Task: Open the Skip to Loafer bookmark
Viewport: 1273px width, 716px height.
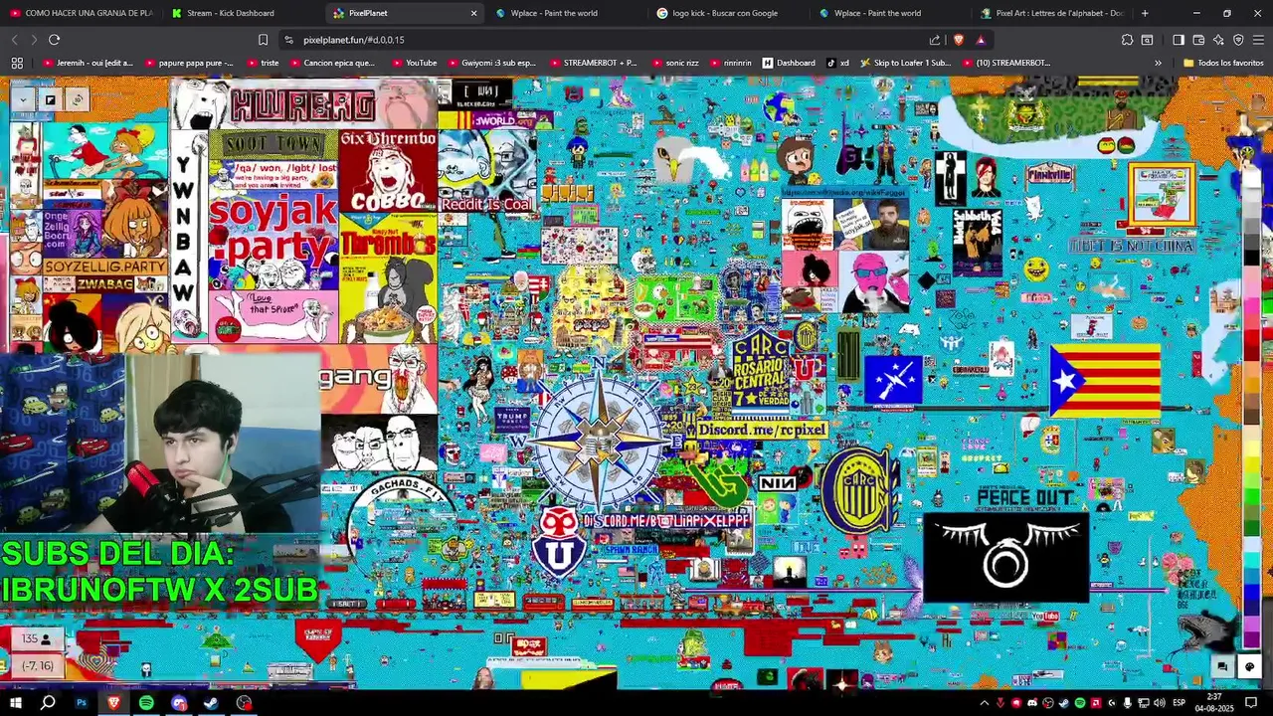Action: click(x=904, y=63)
